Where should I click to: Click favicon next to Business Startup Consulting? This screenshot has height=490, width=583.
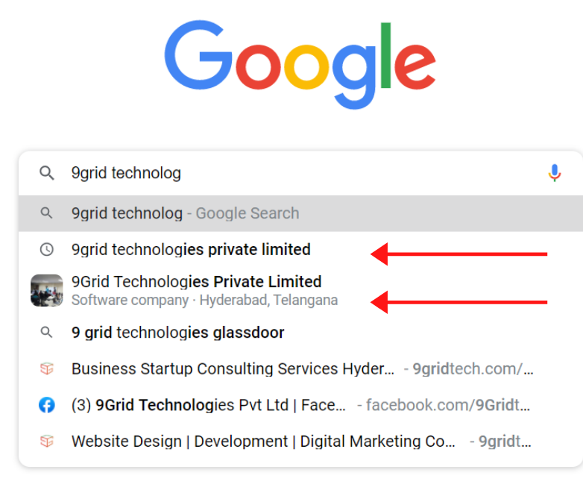[x=47, y=368]
